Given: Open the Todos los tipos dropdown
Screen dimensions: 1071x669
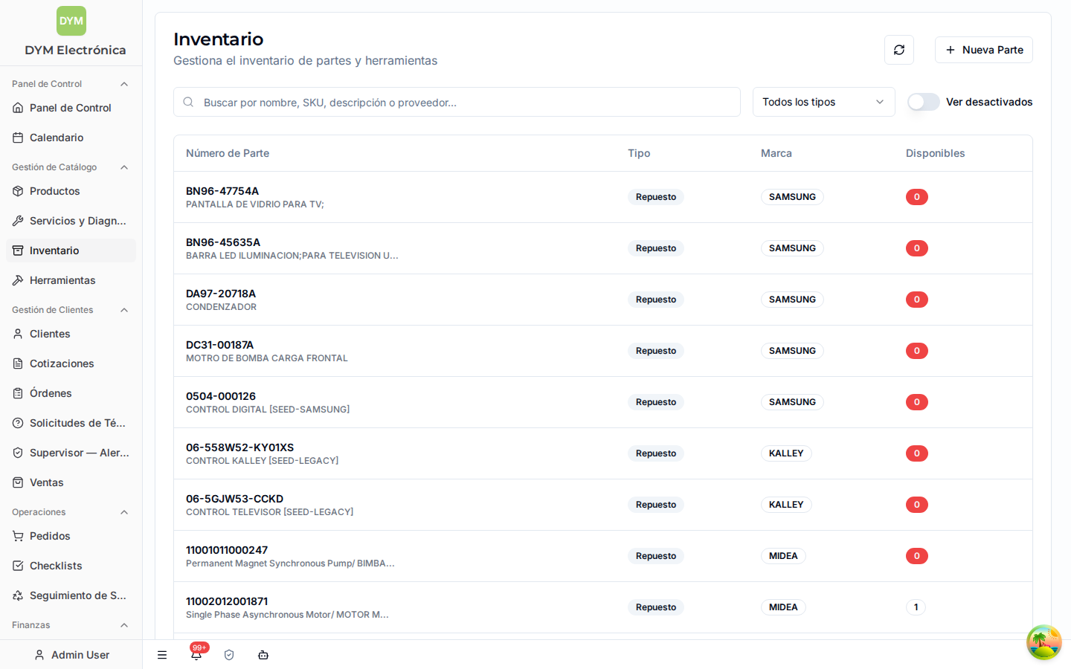Looking at the screenshot, I should 824,102.
